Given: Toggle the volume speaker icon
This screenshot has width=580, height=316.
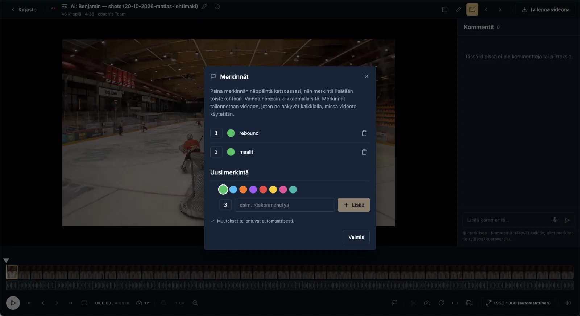Looking at the screenshot, I should (568, 303).
